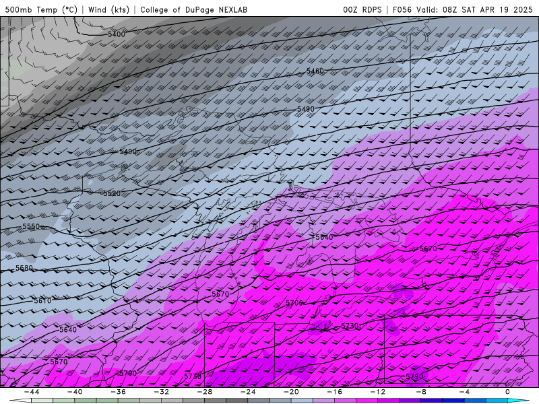Click the -20 temperature scale label

(291, 392)
